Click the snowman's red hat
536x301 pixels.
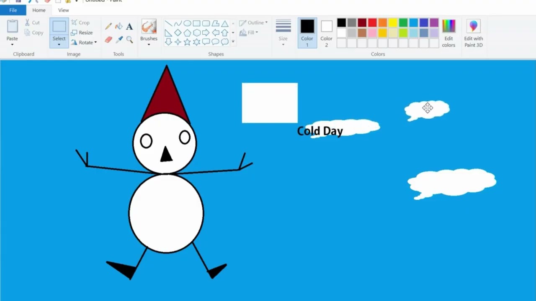click(166, 96)
